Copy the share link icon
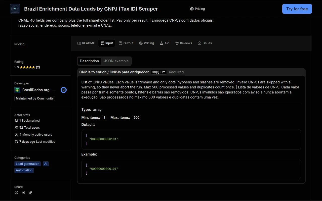This screenshot has height=201, width=322. (x=30, y=192)
